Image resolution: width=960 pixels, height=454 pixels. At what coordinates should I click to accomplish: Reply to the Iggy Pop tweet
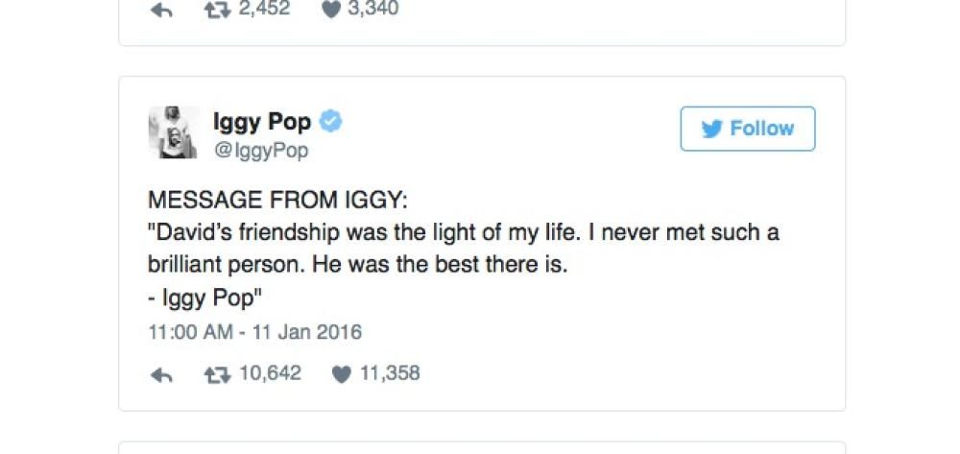coord(162,375)
